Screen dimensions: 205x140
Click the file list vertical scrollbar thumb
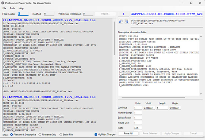[x=114, y=38]
